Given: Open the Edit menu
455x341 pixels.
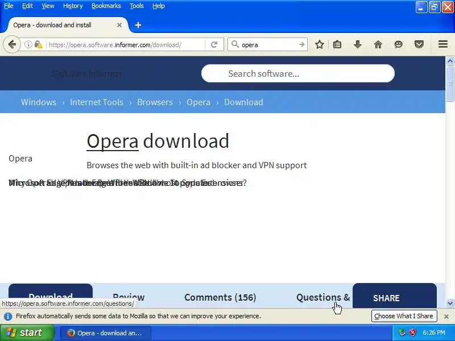Looking at the screenshot, I should click(27, 6).
